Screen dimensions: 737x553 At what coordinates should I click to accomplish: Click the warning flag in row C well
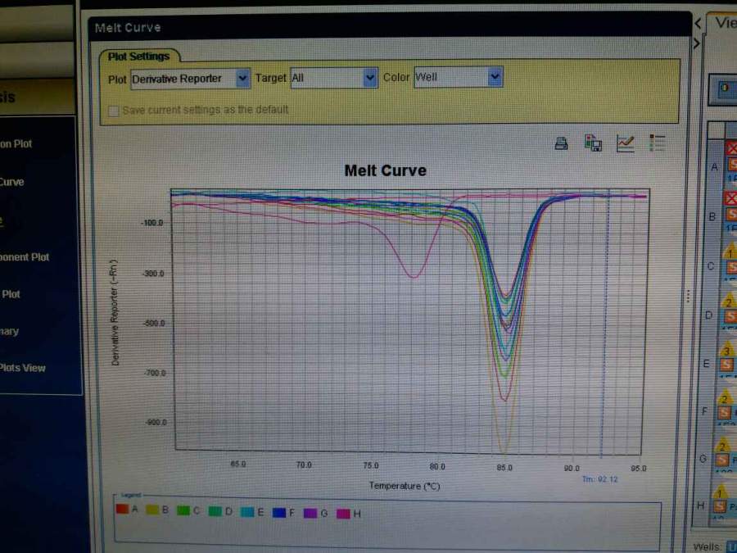[x=730, y=252]
